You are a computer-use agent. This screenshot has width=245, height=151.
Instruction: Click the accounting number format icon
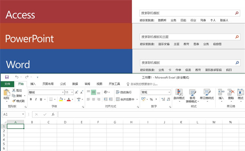[143, 99]
